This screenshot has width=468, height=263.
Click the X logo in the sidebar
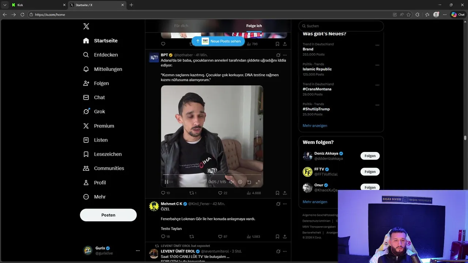click(86, 26)
